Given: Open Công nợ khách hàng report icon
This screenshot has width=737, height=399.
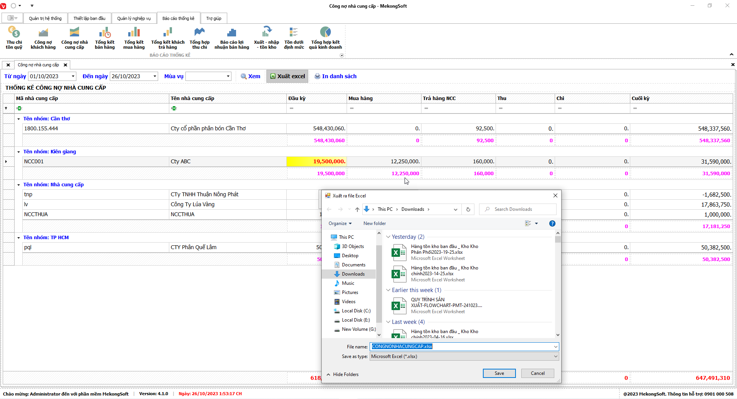Looking at the screenshot, I should pyautogui.click(x=43, y=38).
